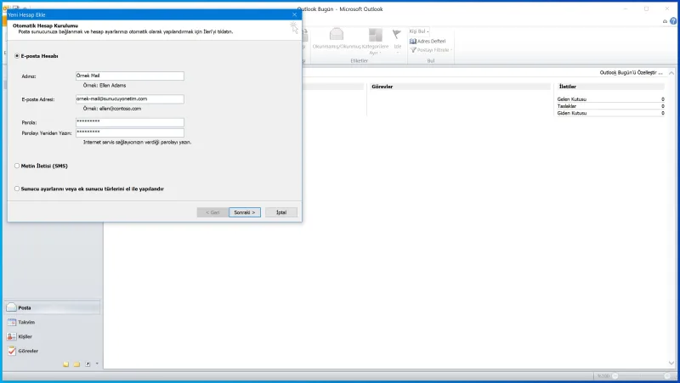Click the scrollbar down arrow in main pane
This screenshot has width=680, height=383.
[671, 363]
